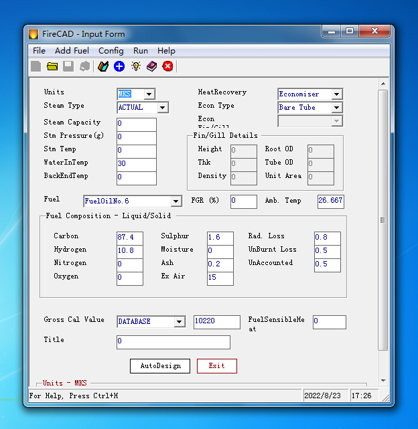The width and height of the screenshot is (418, 429).
Task: Click the Title input field
Action: pos(173,342)
